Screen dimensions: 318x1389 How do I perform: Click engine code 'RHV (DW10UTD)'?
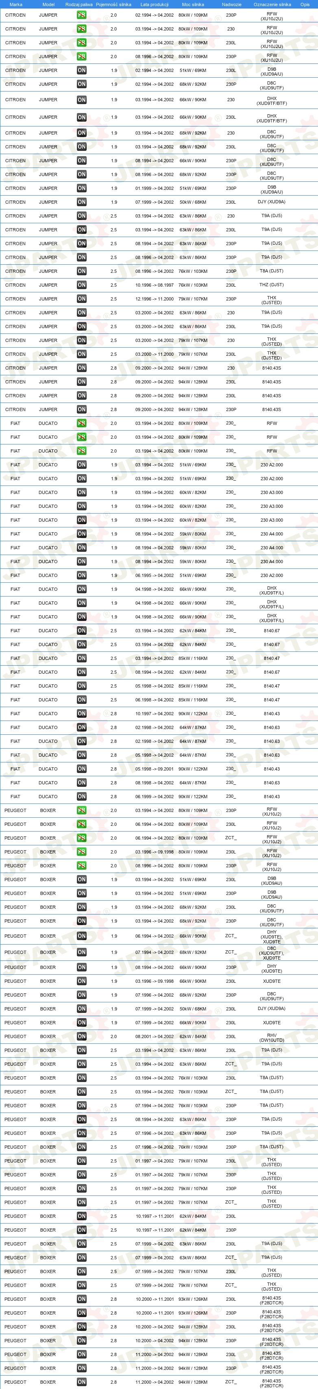coord(272,1036)
